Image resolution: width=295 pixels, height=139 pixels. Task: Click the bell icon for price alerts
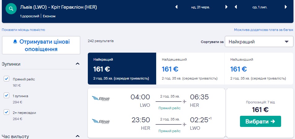[15, 42]
